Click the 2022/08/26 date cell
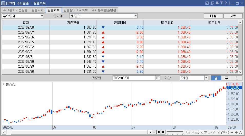 (x=26, y=71)
